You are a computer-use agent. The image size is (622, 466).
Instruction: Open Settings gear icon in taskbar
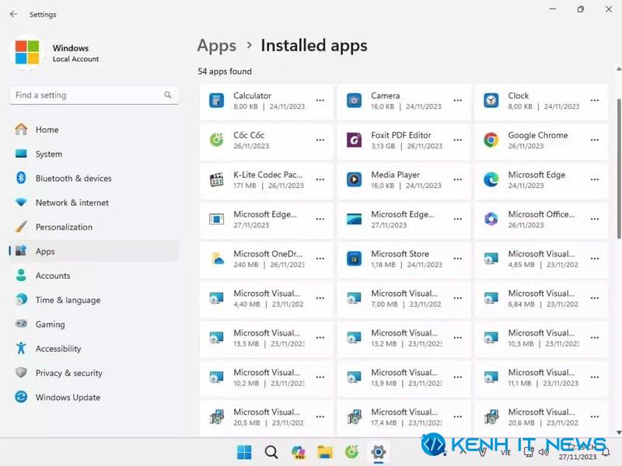(x=379, y=452)
